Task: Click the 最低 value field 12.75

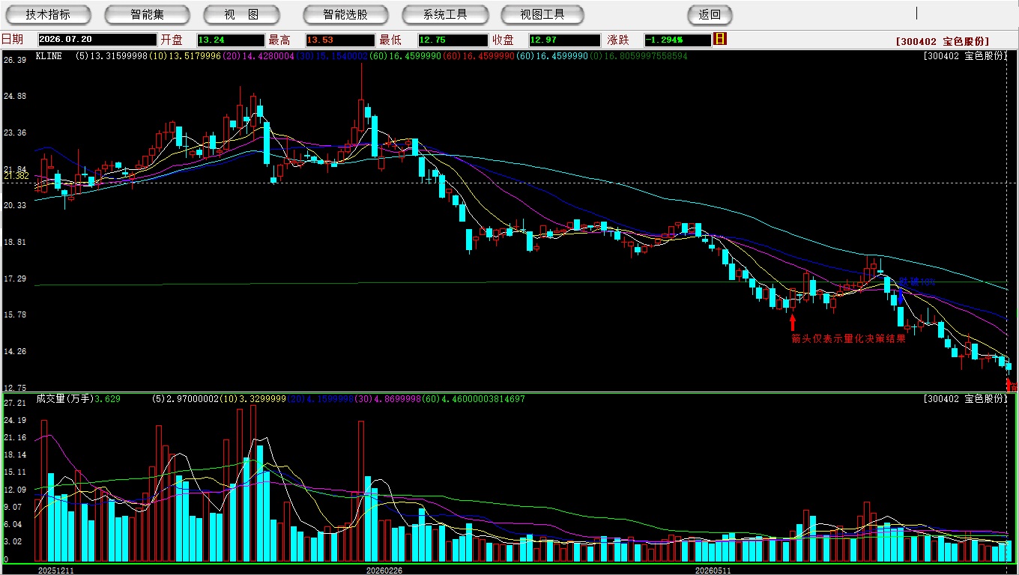Action: coord(453,40)
